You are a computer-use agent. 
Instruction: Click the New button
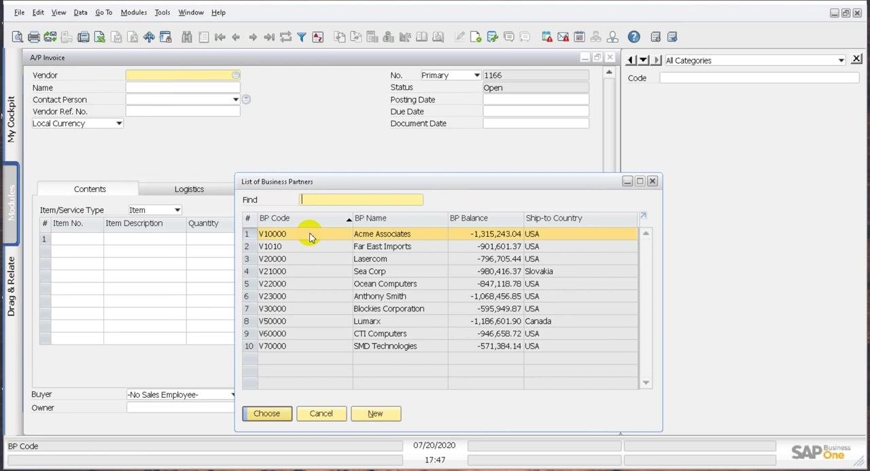click(375, 413)
